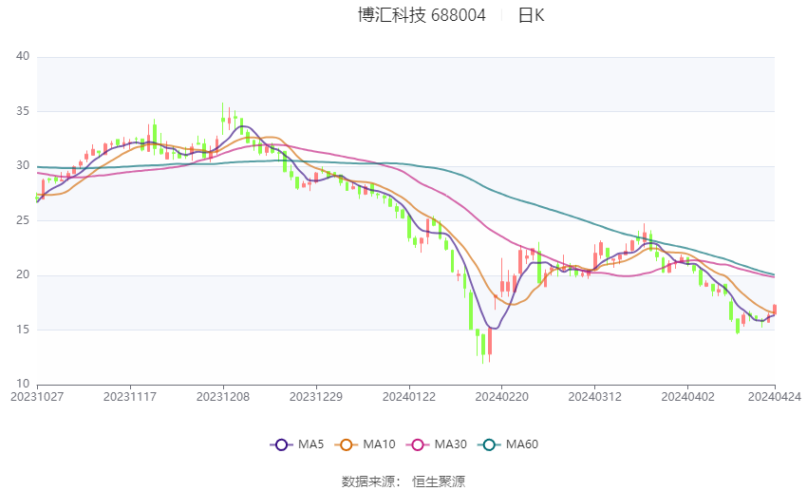Click the 恒生聚源 data source text
This screenshot has height=491, width=807.
tap(439, 482)
